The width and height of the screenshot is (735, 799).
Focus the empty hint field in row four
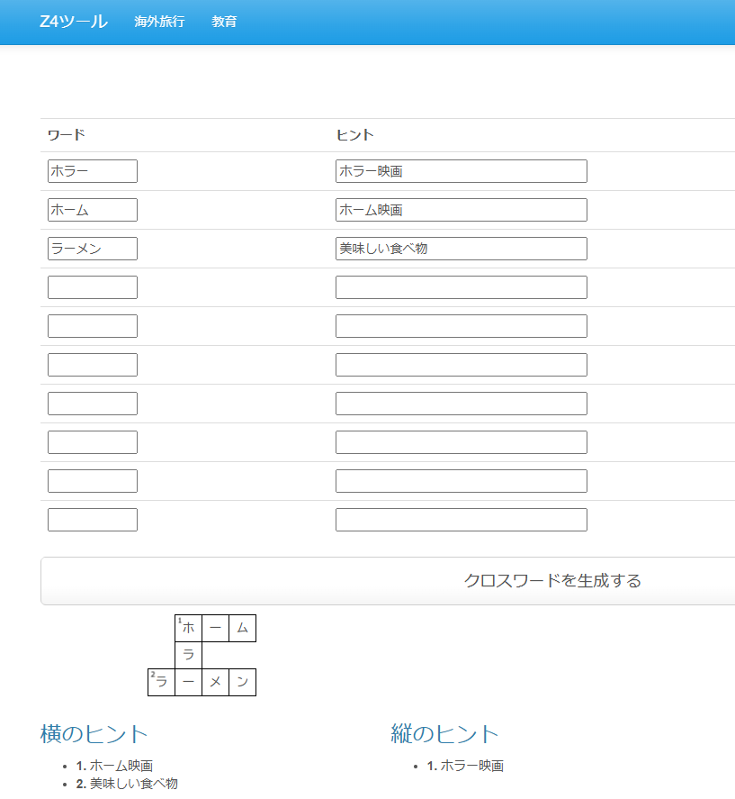(461, 286)
